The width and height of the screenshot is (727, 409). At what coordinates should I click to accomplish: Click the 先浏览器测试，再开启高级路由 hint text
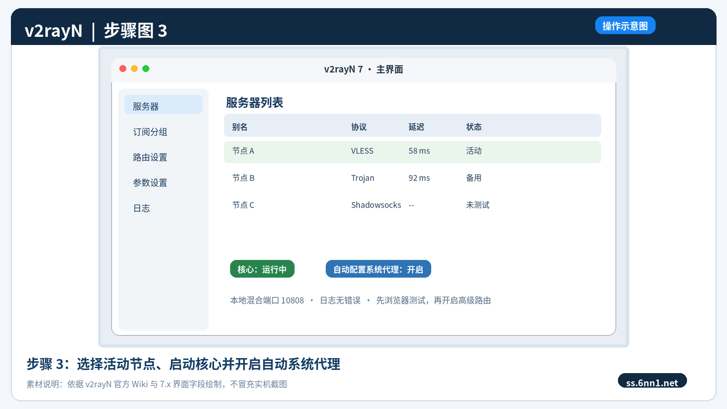433,300
